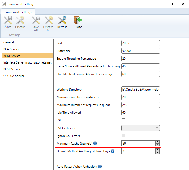Screen dimensions: 189x170
Task: Click the Discard toolbar icon
Action: tap(20, 21)
